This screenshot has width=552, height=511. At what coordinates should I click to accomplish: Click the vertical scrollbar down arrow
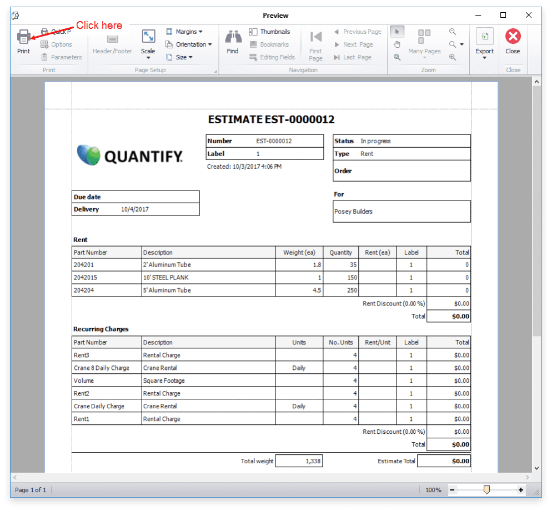pos(536,468)
